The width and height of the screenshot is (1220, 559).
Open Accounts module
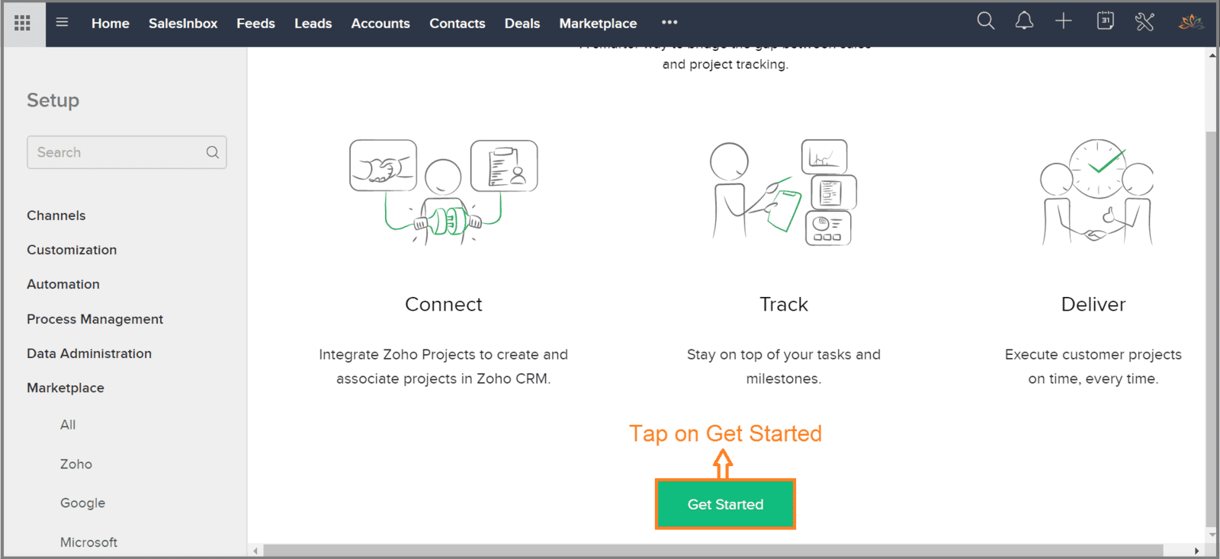(380, 24)
